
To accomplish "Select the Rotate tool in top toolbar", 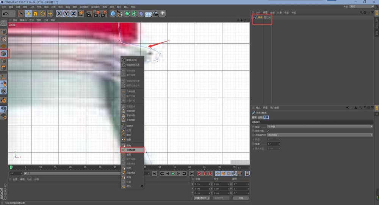I will 42,14.
